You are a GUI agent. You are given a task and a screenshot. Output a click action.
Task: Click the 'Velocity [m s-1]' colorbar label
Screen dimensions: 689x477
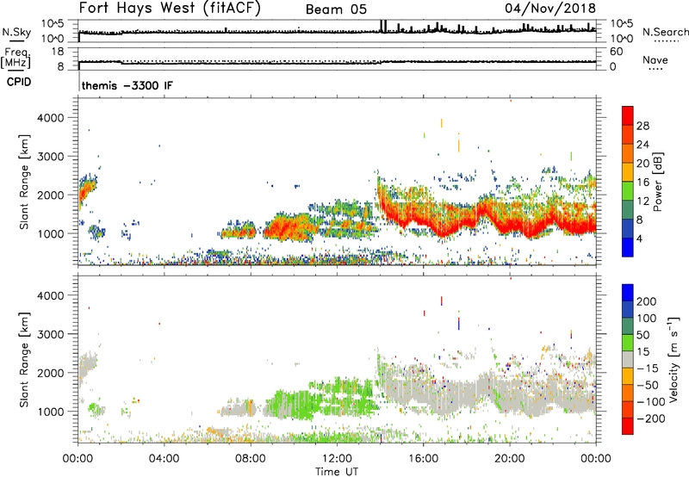pyautogui.click(x=673, y=359)
